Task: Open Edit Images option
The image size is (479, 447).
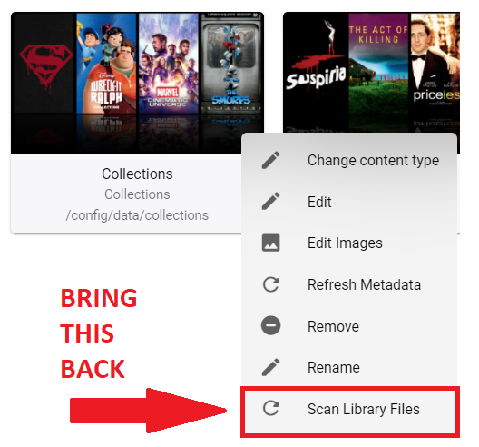Action: 349,243
